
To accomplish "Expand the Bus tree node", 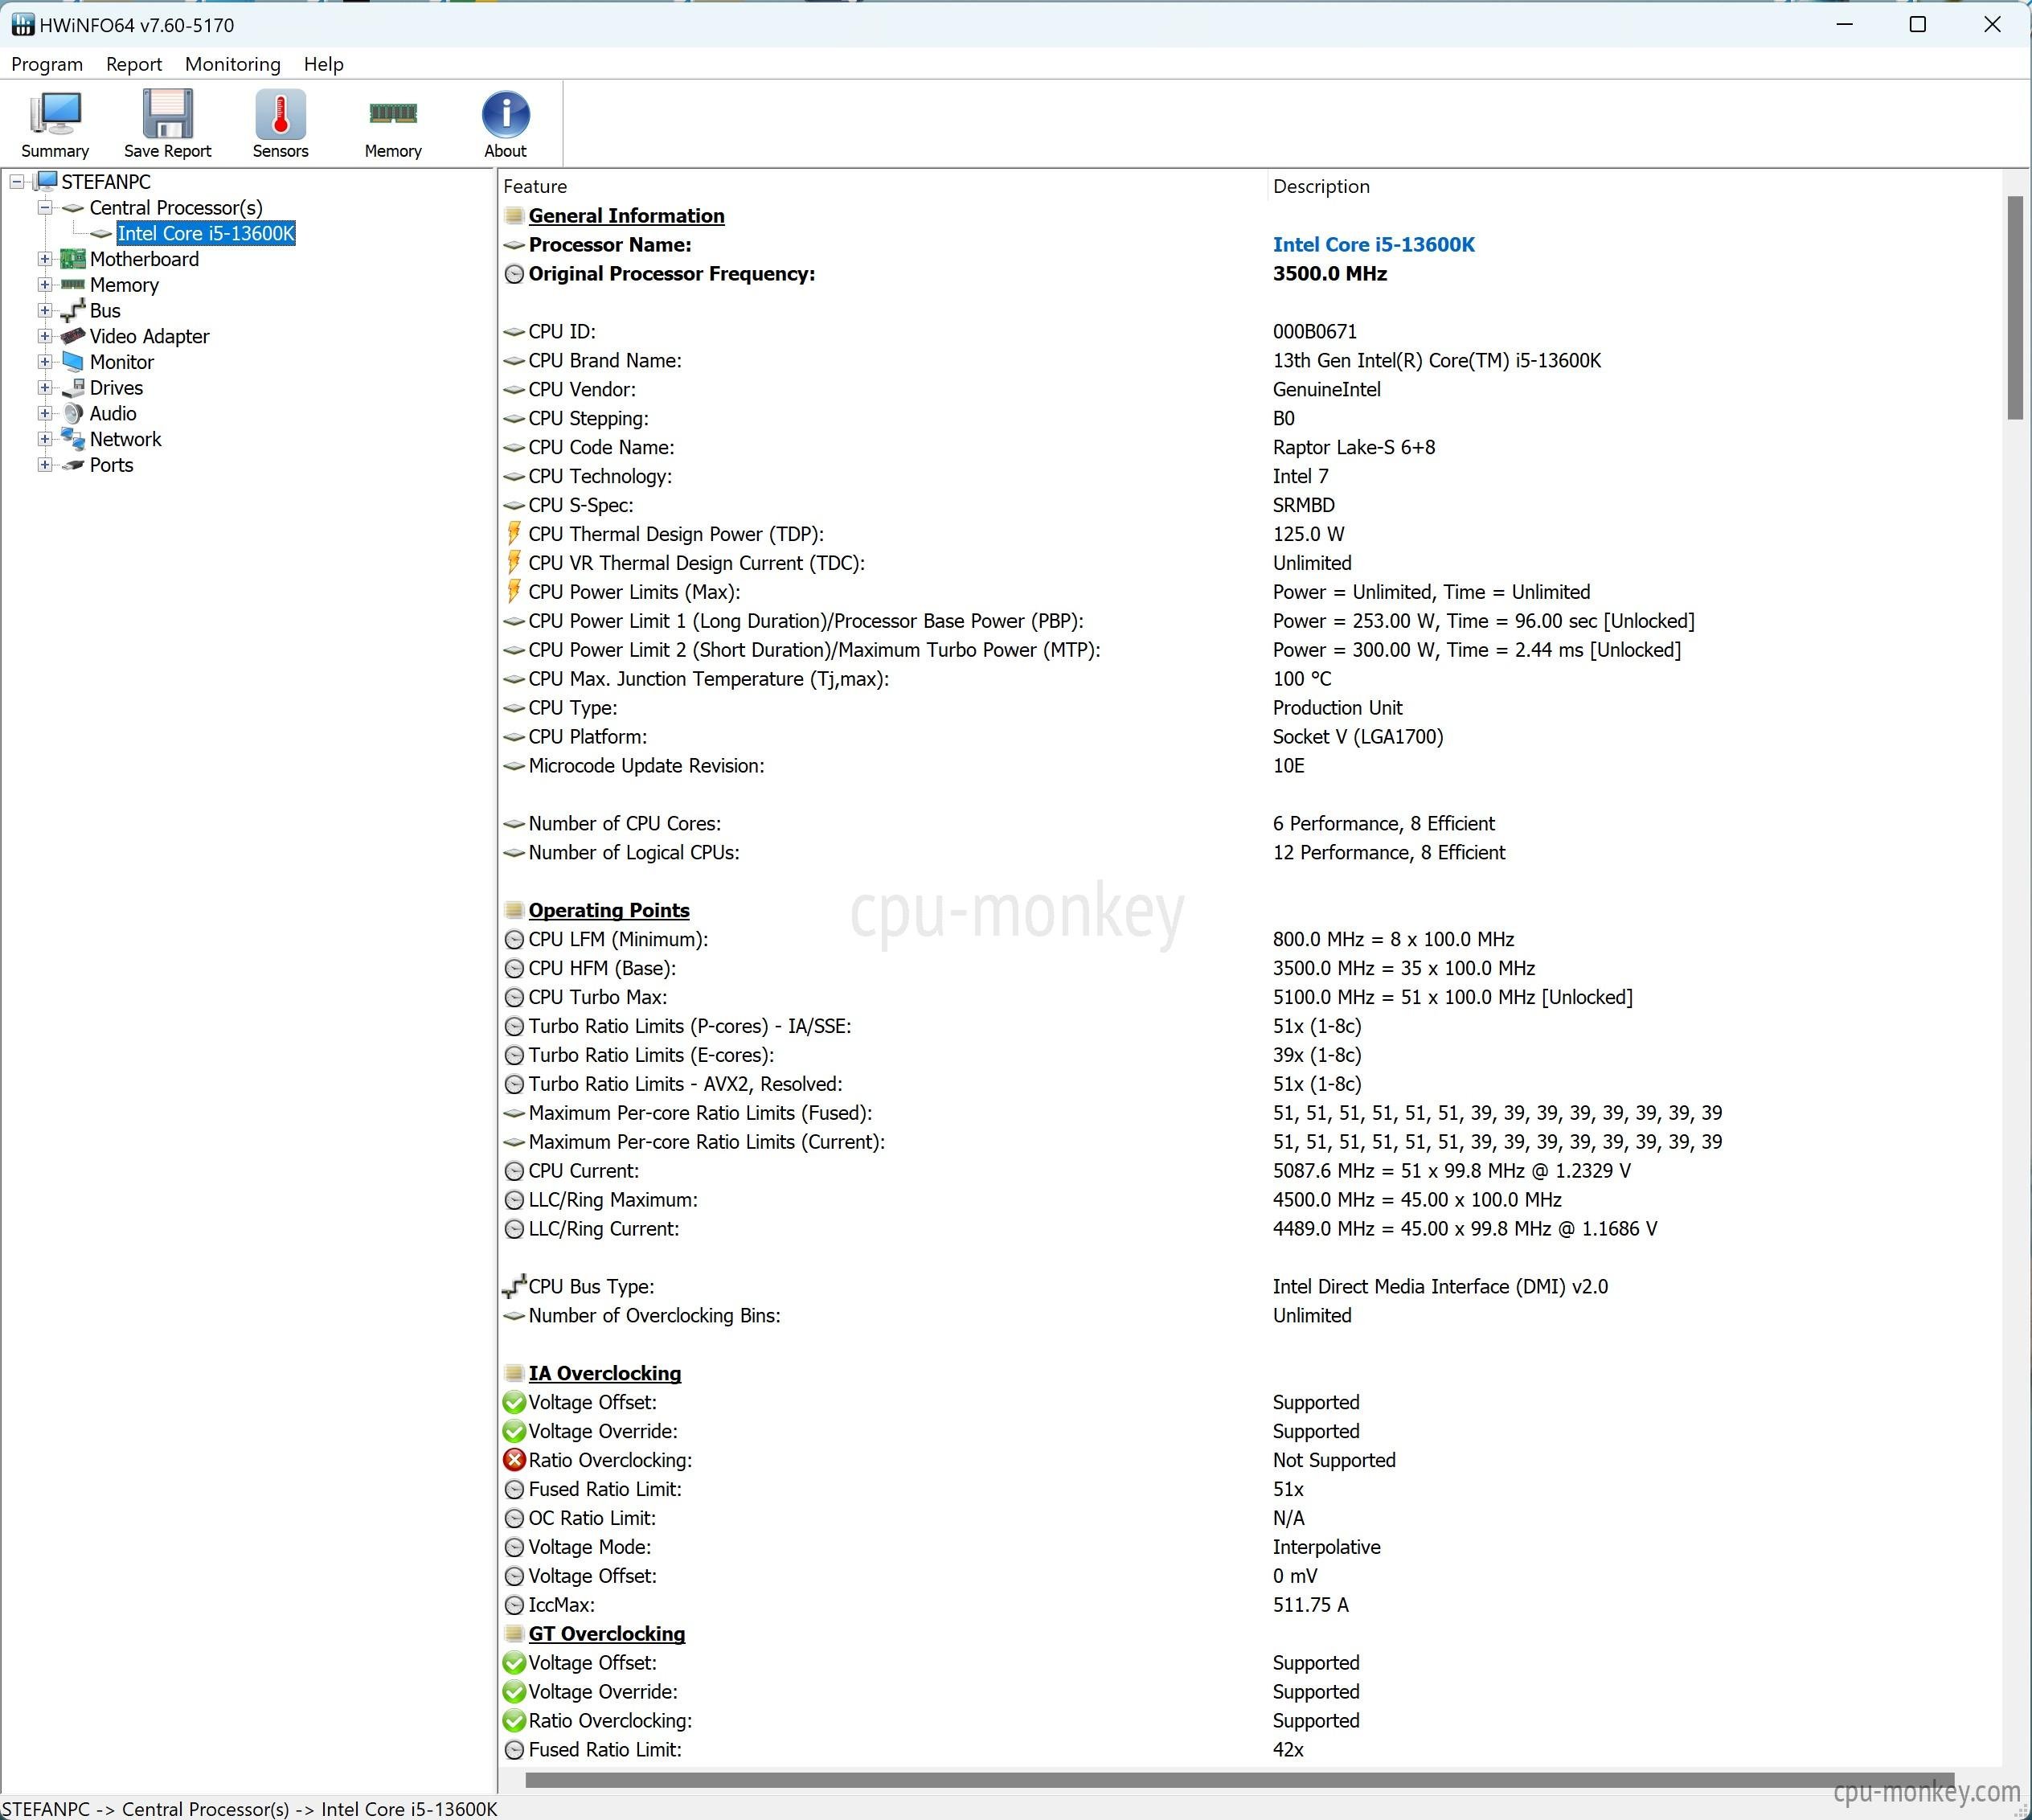I will click(x=45, y=311).
